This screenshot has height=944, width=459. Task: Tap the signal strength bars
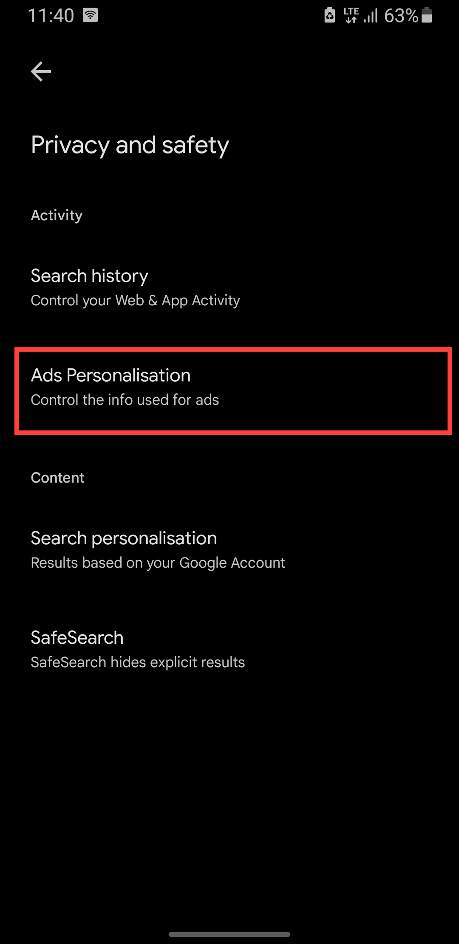pos(371,16)
